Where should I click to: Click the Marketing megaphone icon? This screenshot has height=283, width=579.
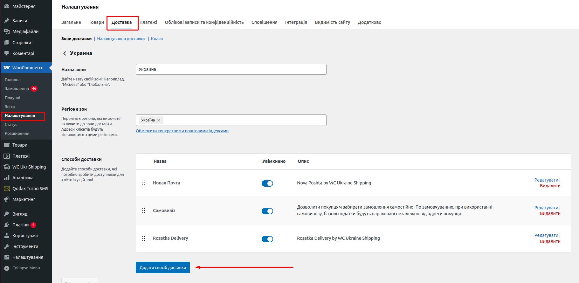(x=7, y=199)
